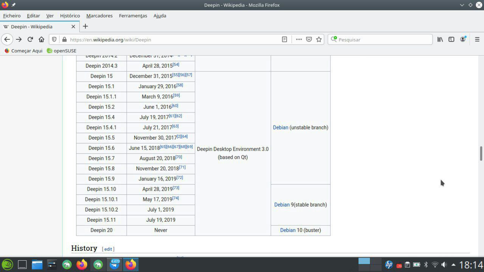Open Bluetooth tray settings
The image size is (484, 272).
point(426,265)
